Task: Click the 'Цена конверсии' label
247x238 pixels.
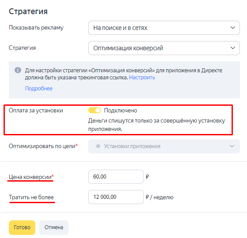Action: pos(31,177)
